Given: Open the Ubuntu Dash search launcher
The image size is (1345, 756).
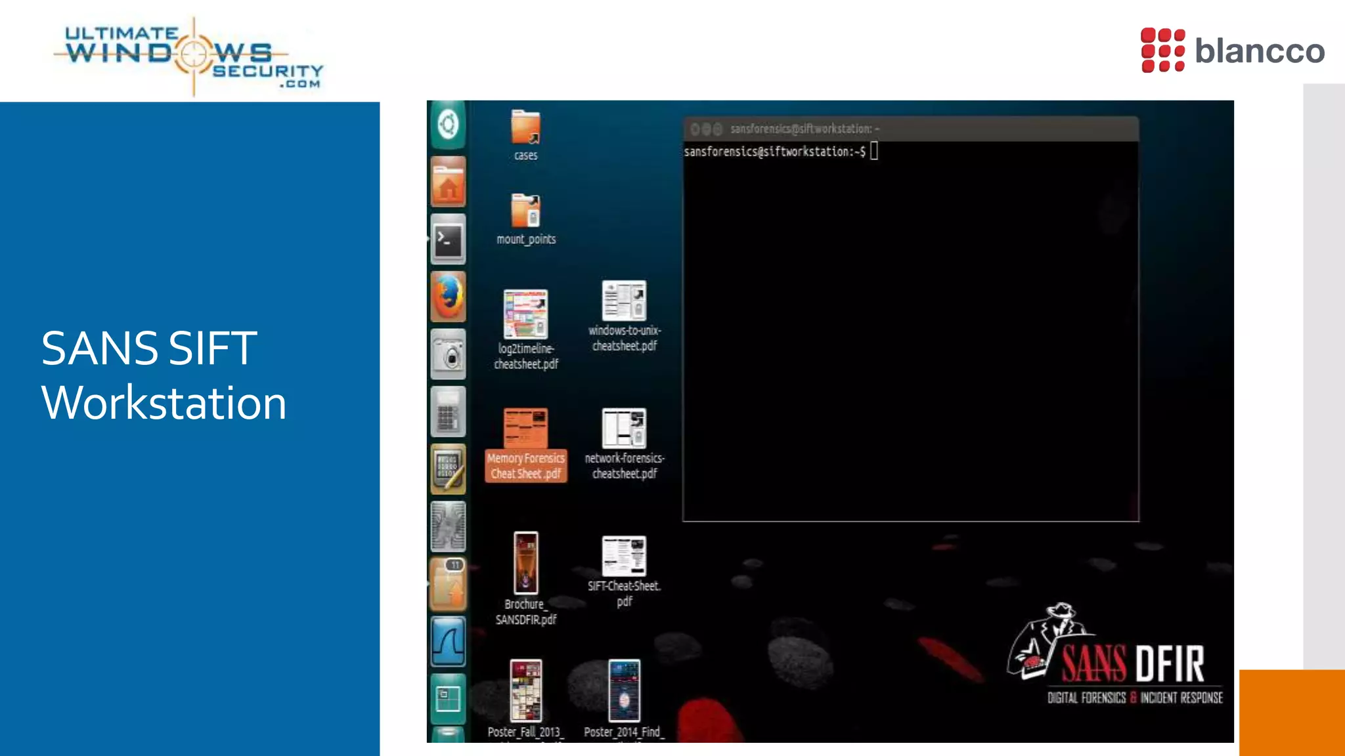Looking at the screenshot, I should click(448, 124).
